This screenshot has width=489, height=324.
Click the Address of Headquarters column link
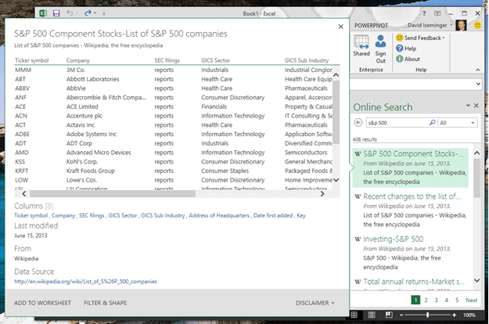[x=219, y=215]
